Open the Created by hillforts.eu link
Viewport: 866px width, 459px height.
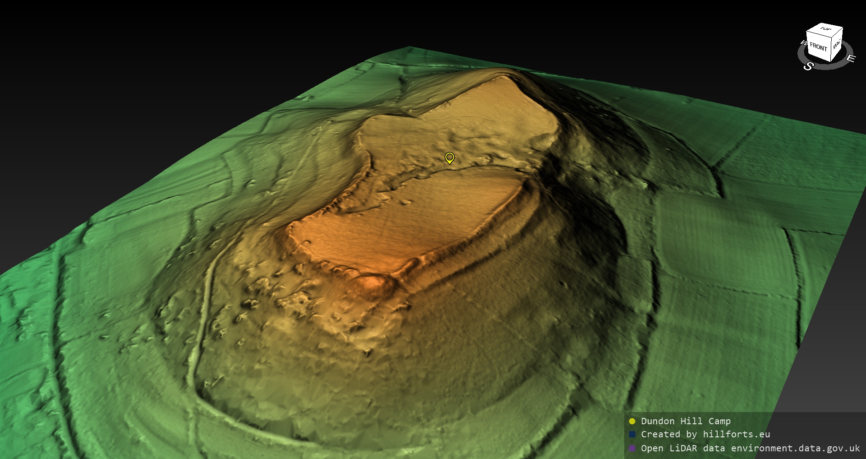pyautogui.click(x=705, y=435)
